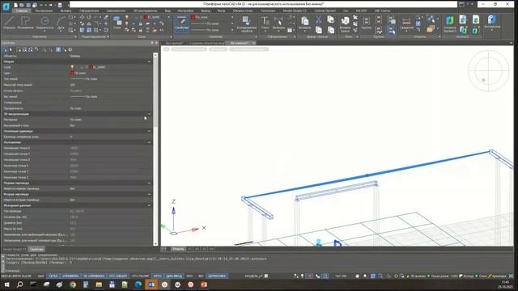This screenshot has height=291, width=518.
Task: Open Microsoft Edge from the taskbar
Action: tap(138, 285)
